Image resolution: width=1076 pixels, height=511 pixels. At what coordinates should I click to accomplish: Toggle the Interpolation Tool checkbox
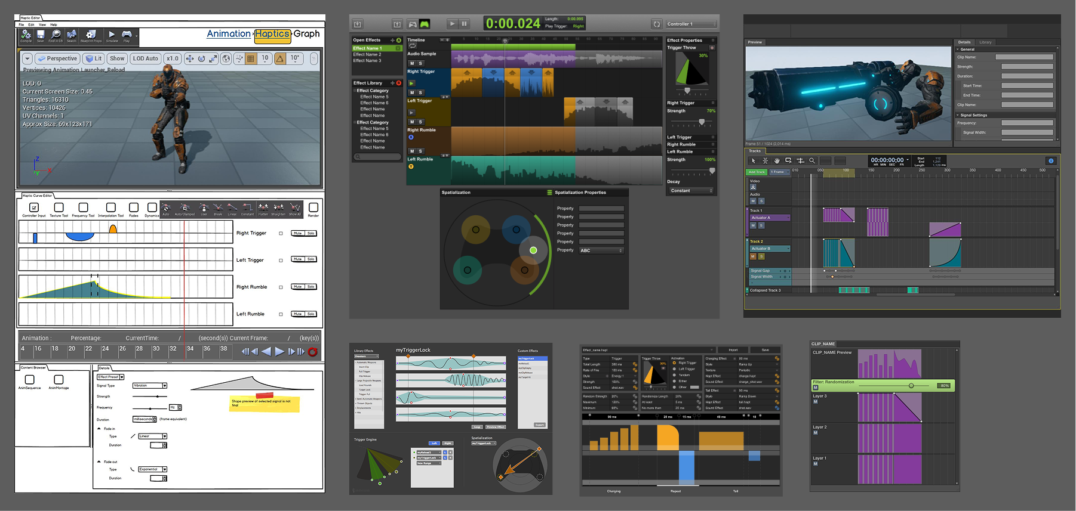click(110, 207)
